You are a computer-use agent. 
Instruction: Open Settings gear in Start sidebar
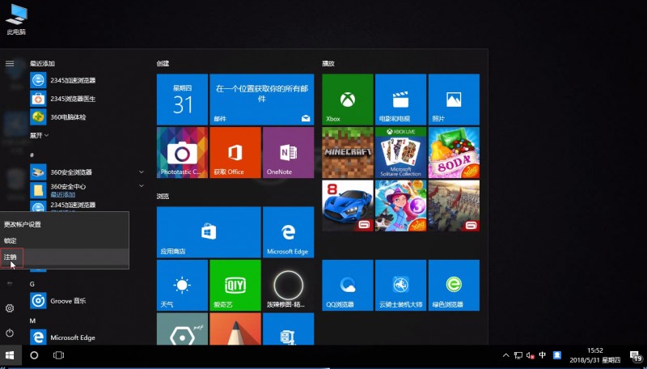(10, 308)
